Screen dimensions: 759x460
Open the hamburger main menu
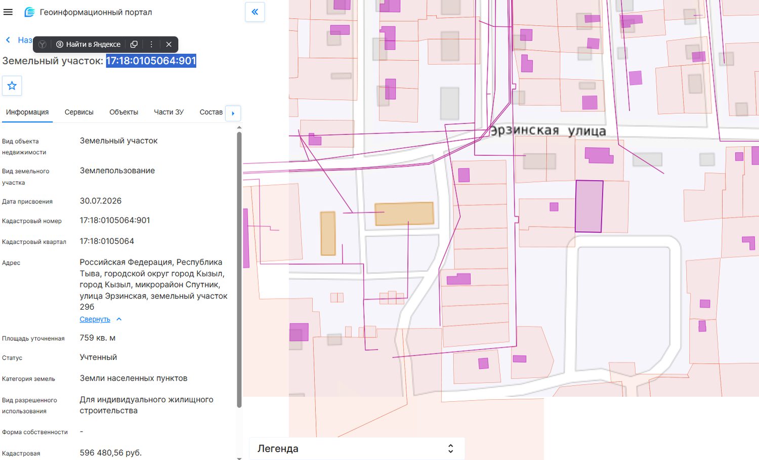8,12
